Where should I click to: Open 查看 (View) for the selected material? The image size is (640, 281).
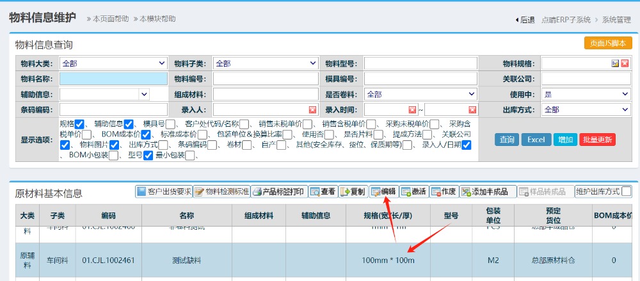[323, 191]
